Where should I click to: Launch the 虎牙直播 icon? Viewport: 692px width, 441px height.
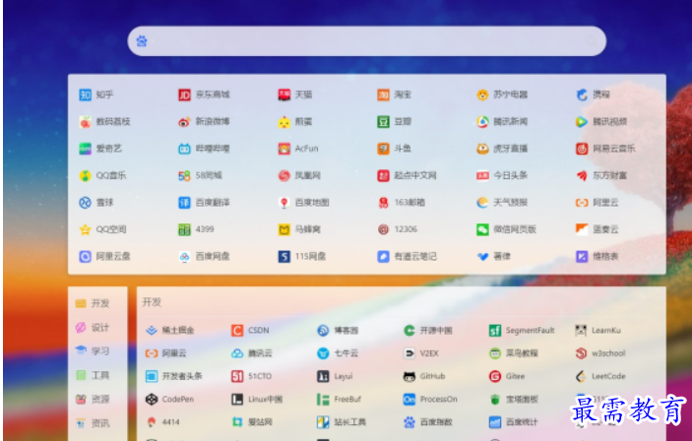pos(482,149)
